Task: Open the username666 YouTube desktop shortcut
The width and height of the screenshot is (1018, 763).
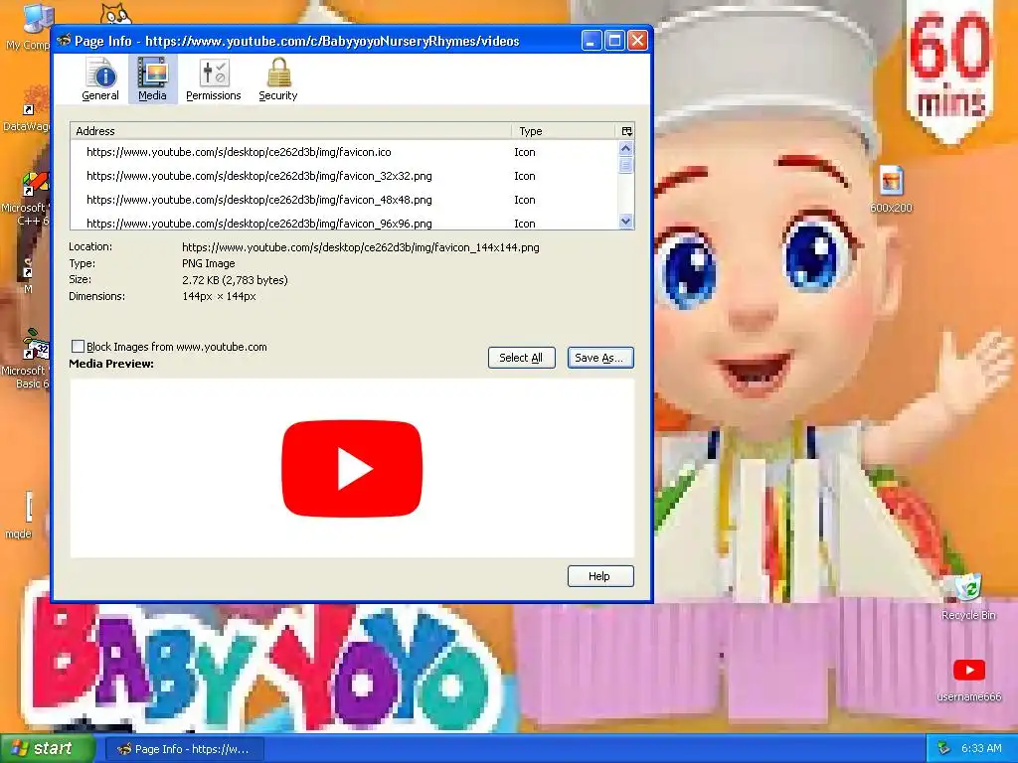Action: (x=968, y=680)
